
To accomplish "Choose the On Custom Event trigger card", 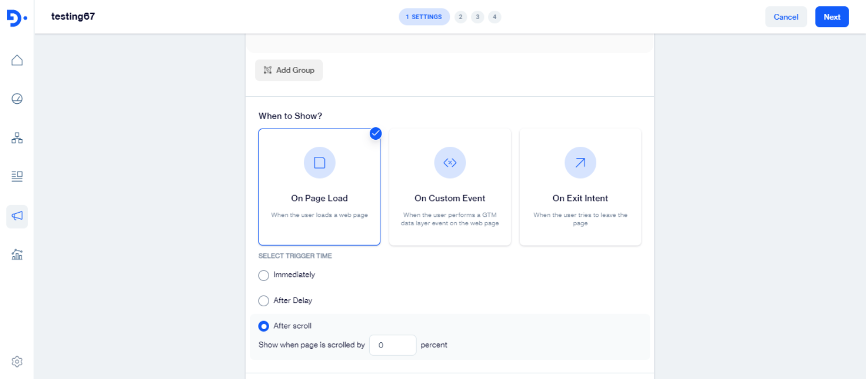I will (449, 187).
